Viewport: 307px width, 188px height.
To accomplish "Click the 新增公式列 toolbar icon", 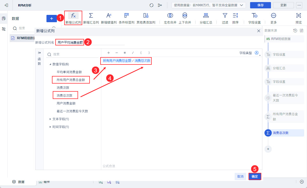I will point(73,15).
